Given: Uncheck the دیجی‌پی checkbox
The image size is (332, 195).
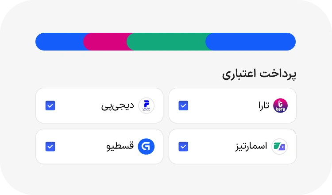Looking at the screenshot, I should click(50, 105).
